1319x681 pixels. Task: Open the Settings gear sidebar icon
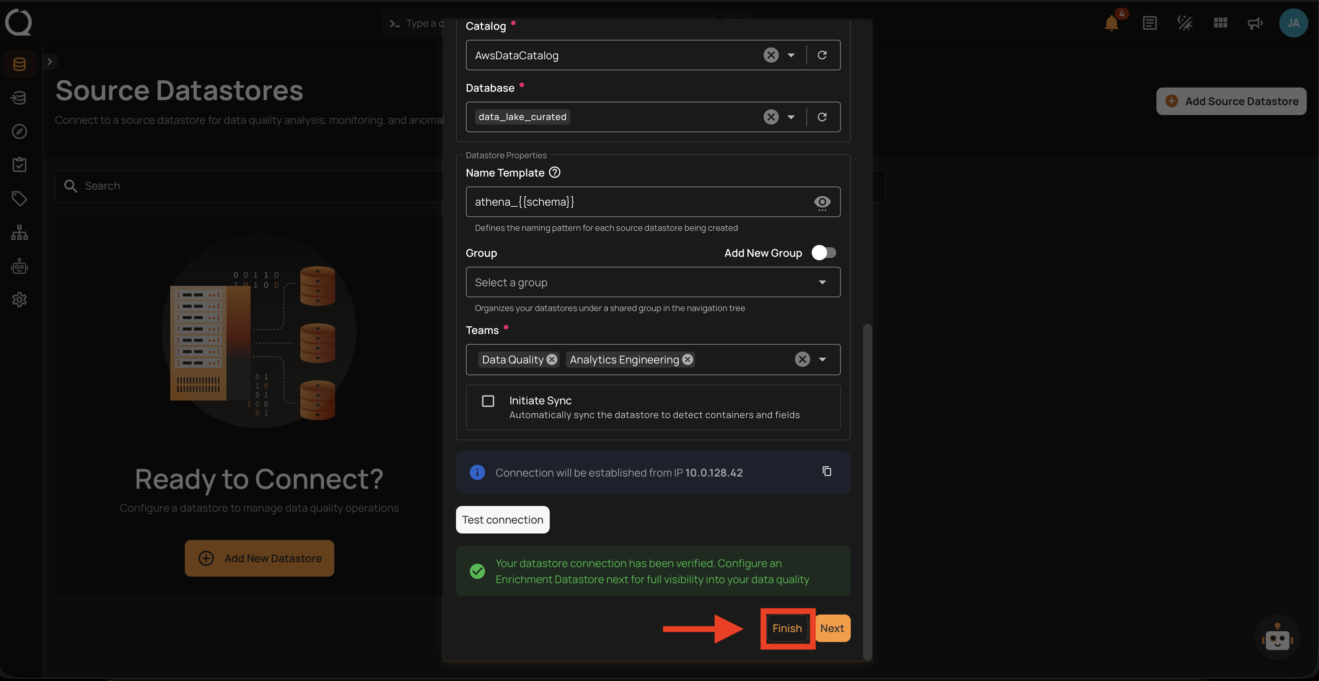tap(20, 299)
